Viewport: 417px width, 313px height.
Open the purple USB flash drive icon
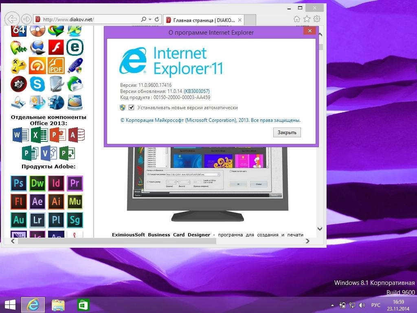click(x=75, y=66)
